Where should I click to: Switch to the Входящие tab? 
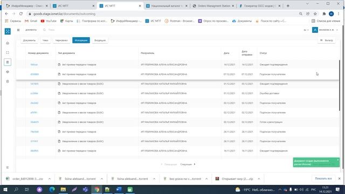point(100,40)
